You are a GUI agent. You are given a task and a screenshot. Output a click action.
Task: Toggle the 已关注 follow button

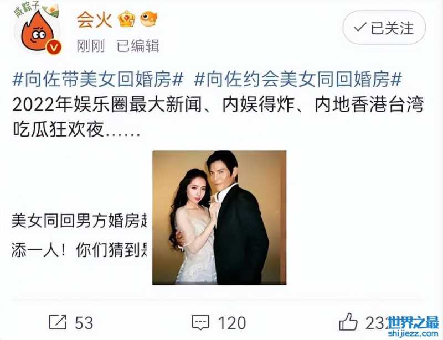(384, 28)
